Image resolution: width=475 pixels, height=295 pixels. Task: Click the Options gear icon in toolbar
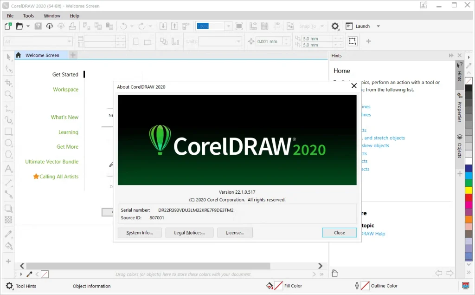(x=335, y=26)
